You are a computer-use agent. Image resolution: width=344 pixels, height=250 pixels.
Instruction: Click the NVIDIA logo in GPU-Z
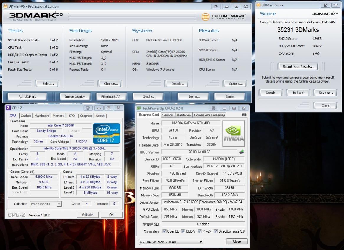click(x=234, y=134)
